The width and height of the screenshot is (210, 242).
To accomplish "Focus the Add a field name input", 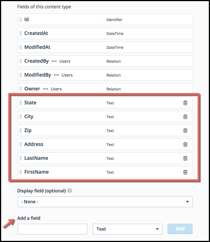I will pos(52,229).
